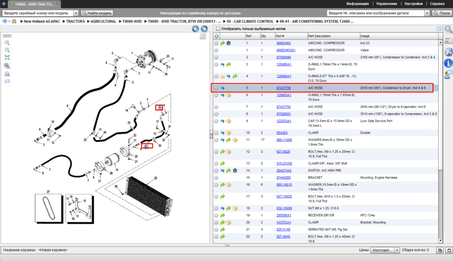Open the Настройки menu
Viewport: 453px width, 261px height.
(x=414, y=4)
